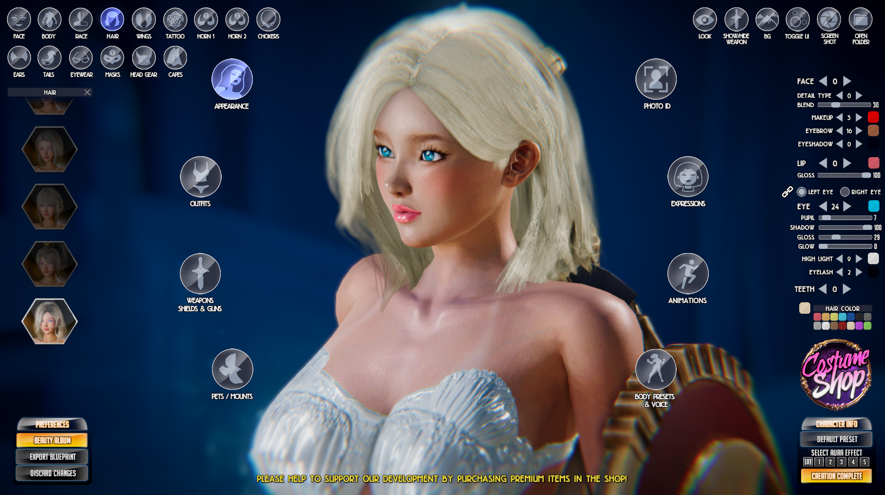This screenshot has height=495, width=885.
Task: Select aura effect 2
Action: (x=830, y=462)
